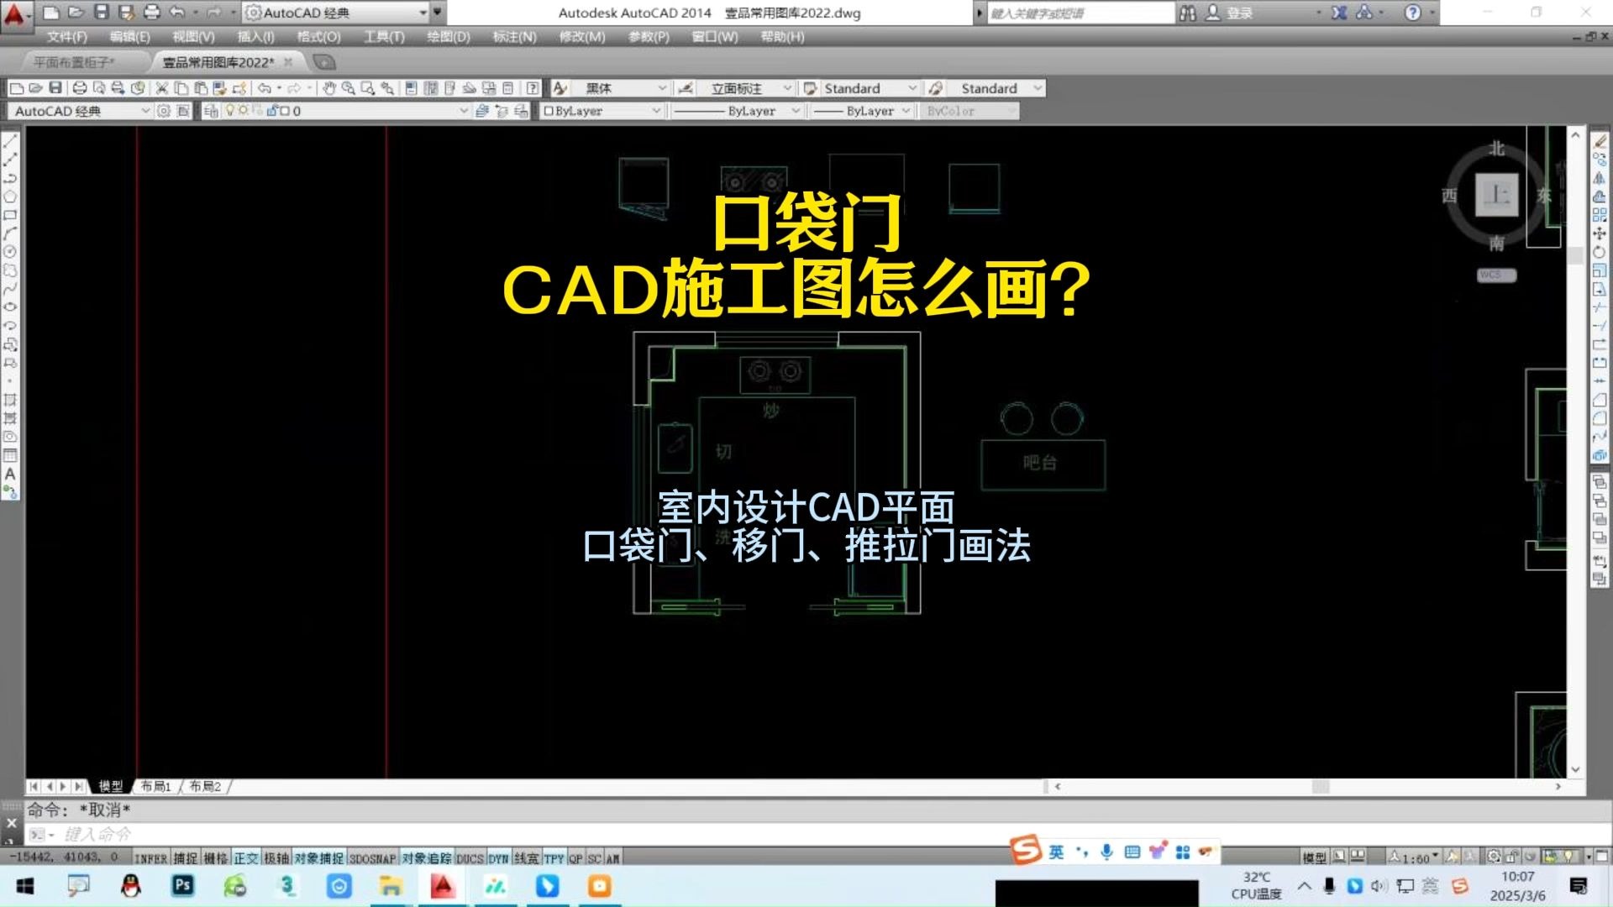Screen dimensions: 1613x907
Task: Open the multiline text tool icon
Action: (x=11, y=474)
